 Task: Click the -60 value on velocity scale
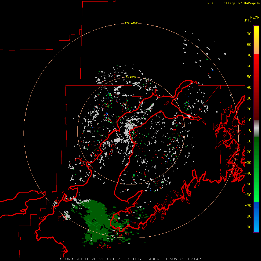248,195
